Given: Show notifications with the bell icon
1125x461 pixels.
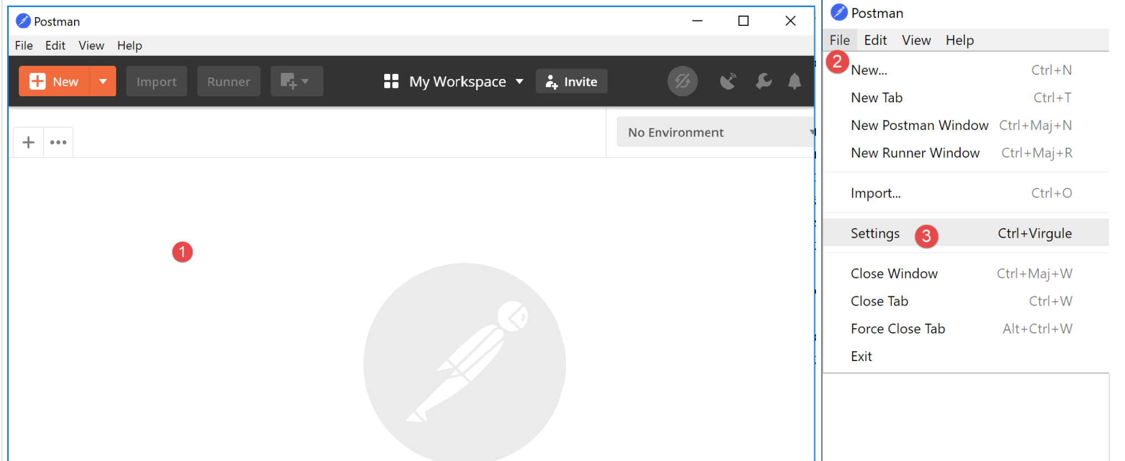Looking at the screenshot, I should [x=794, y=82].
